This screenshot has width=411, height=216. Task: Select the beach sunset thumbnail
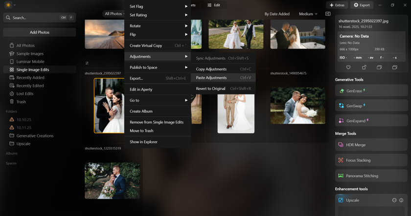(x=105, y=34)
